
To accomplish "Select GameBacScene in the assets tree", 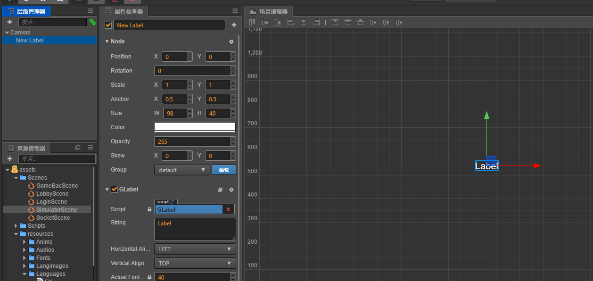I will (x=57, y=186).
